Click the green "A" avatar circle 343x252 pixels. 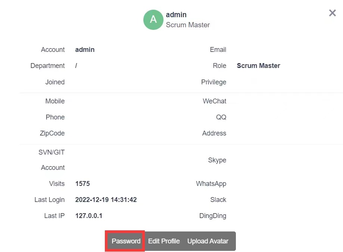pos(153,19)
